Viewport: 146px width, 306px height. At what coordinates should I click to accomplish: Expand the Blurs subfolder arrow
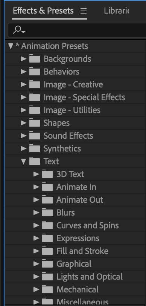point(36,213)
